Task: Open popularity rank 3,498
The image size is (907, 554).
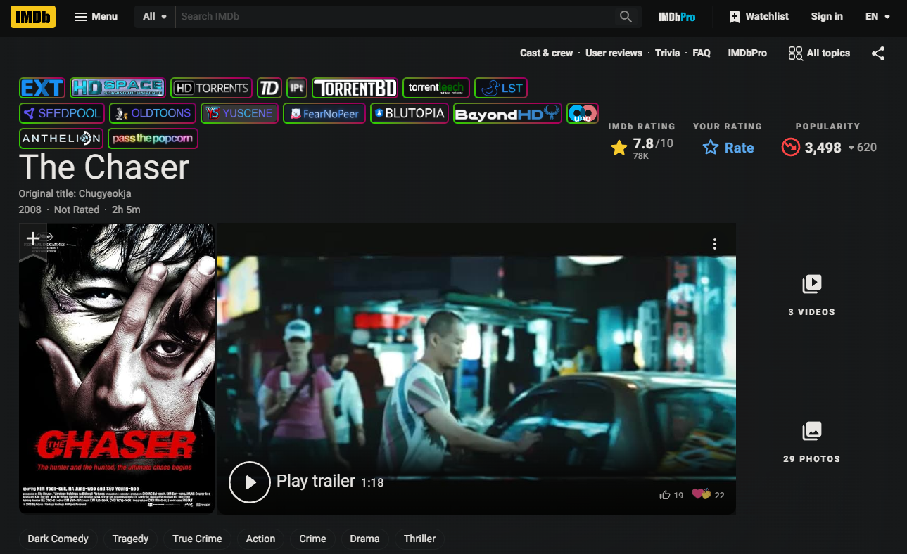Action: coord(828,148)
